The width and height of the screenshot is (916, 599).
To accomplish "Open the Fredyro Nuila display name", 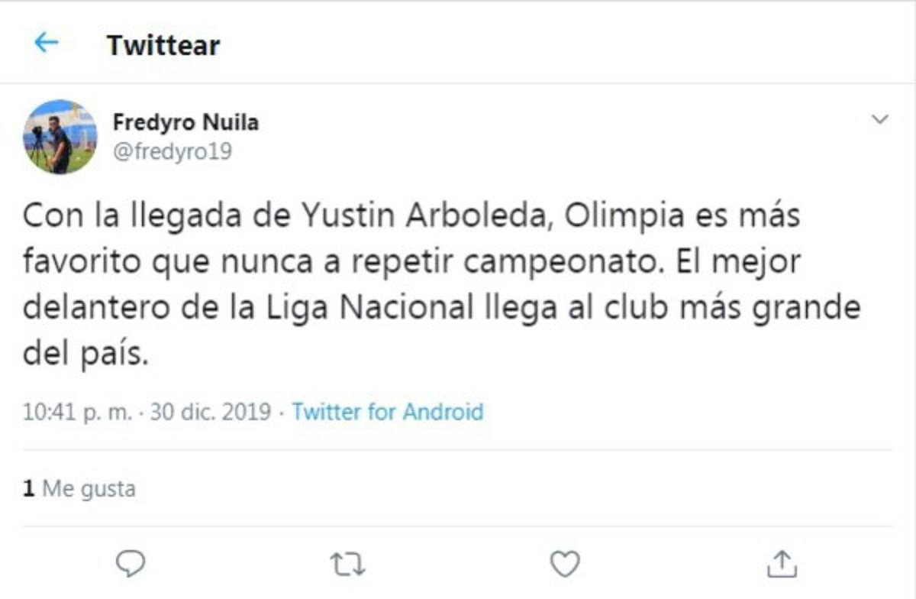I will coord(185,121).
